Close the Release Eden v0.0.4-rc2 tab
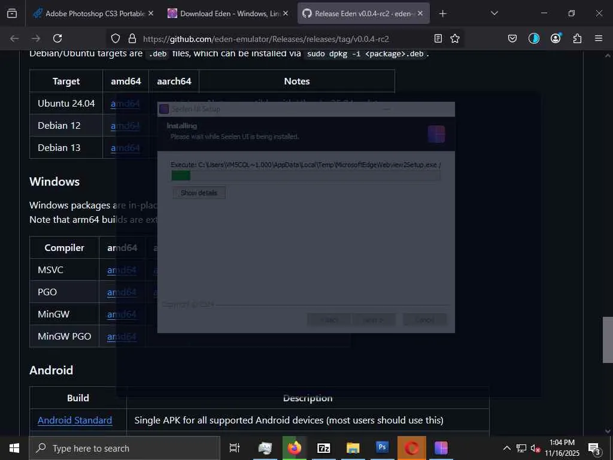Screen dimensions: 613x460 (420, 13)
